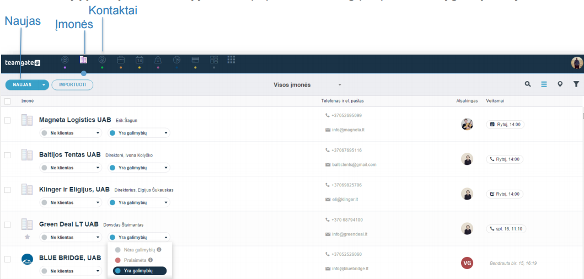Click the building icon for Magneta Logistics UAB
584x279 pixels.
pyautogui.click(x=27, y=120)
